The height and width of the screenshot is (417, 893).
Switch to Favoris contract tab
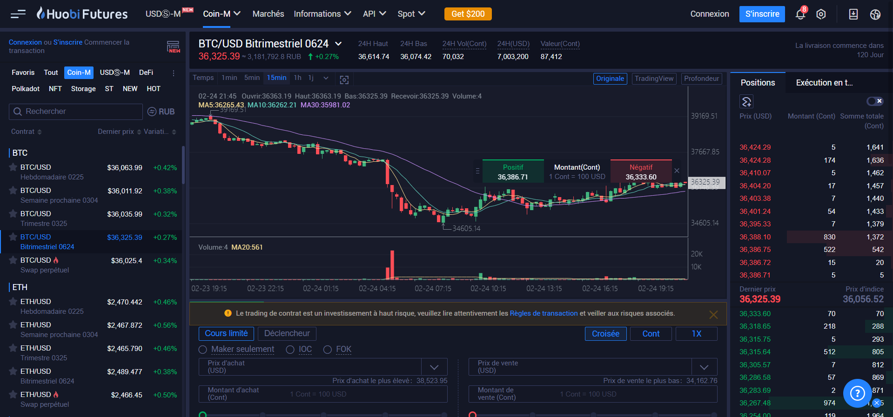[x=23, y=73]
